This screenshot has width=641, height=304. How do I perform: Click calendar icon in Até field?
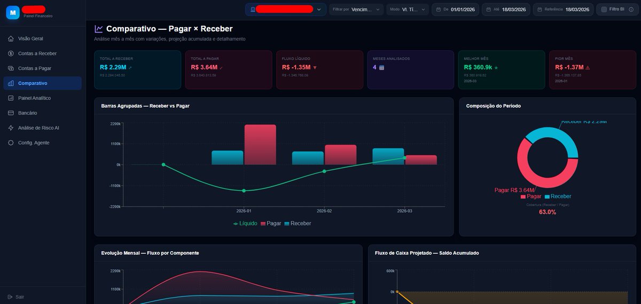(x=489, y=9)
